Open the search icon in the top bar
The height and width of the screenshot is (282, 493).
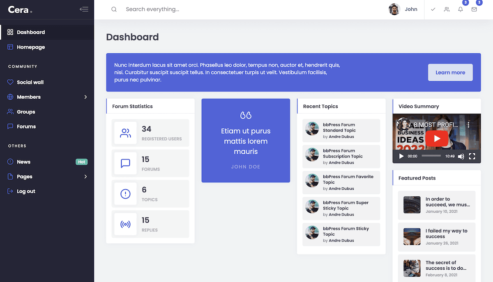pos(114,9)
